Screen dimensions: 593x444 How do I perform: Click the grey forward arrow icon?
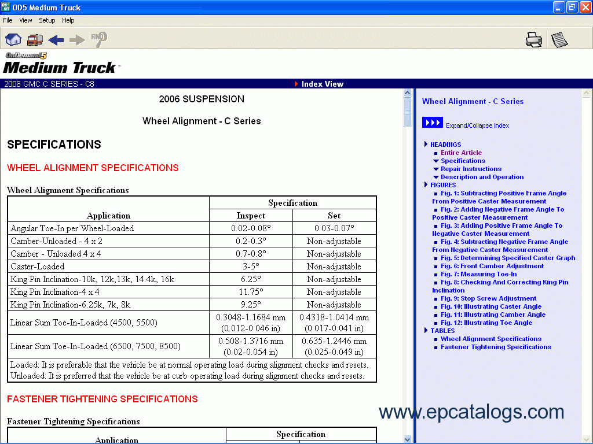[77, 39]
